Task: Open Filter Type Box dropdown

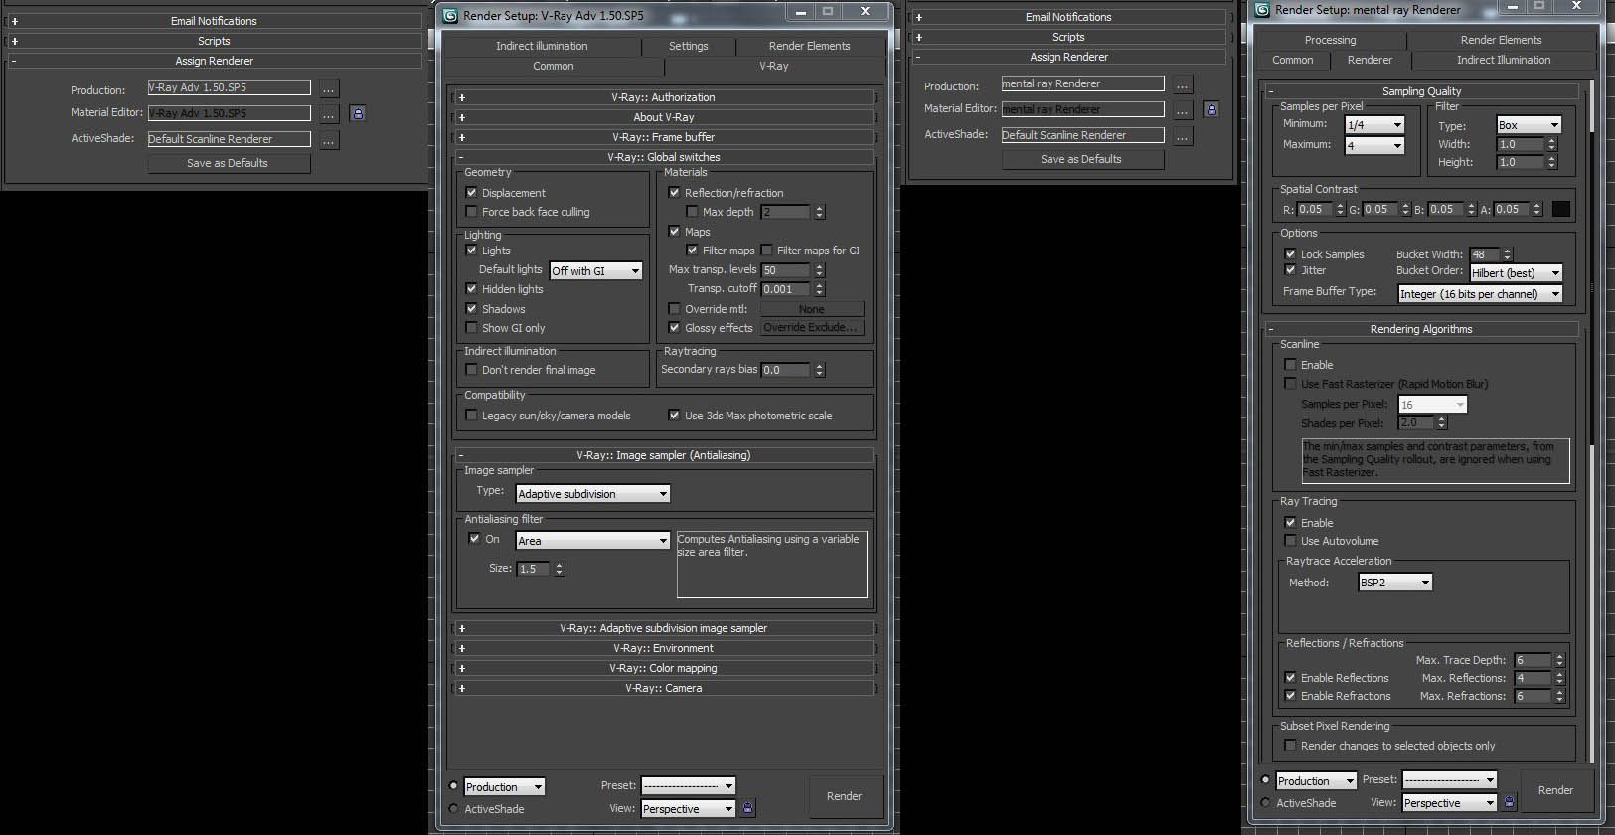Action: [x=1530, y=125]
